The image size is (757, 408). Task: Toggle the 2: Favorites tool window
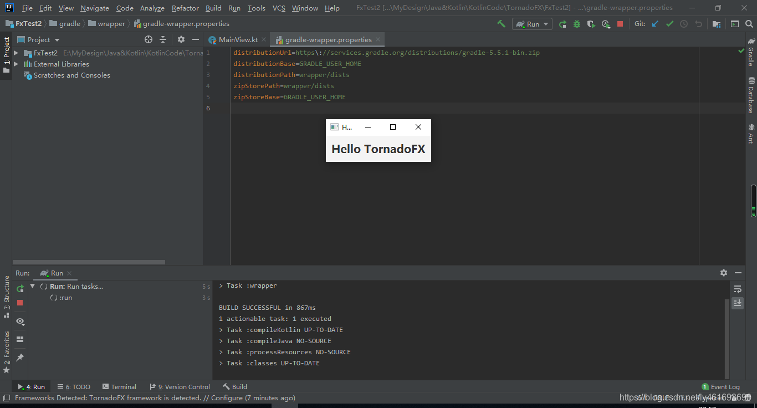tap(6, 352)
